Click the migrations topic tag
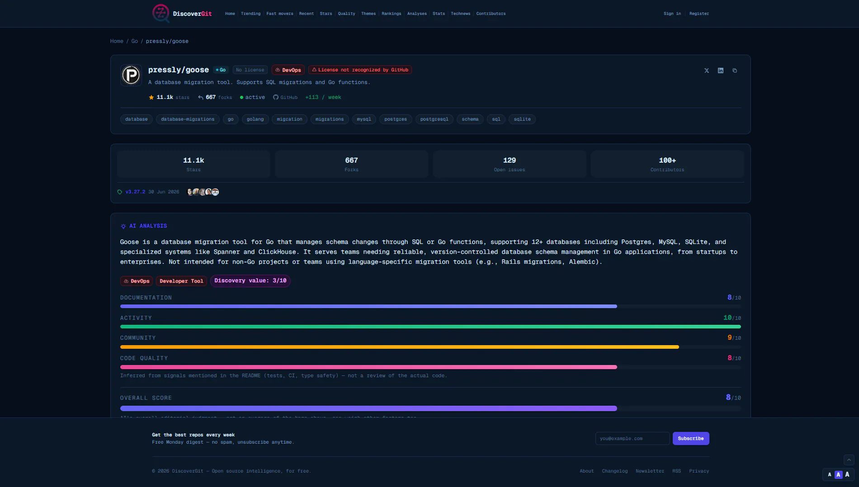Image resolution: width=859 pixels, height=487 pixels. tap(330, 119)
